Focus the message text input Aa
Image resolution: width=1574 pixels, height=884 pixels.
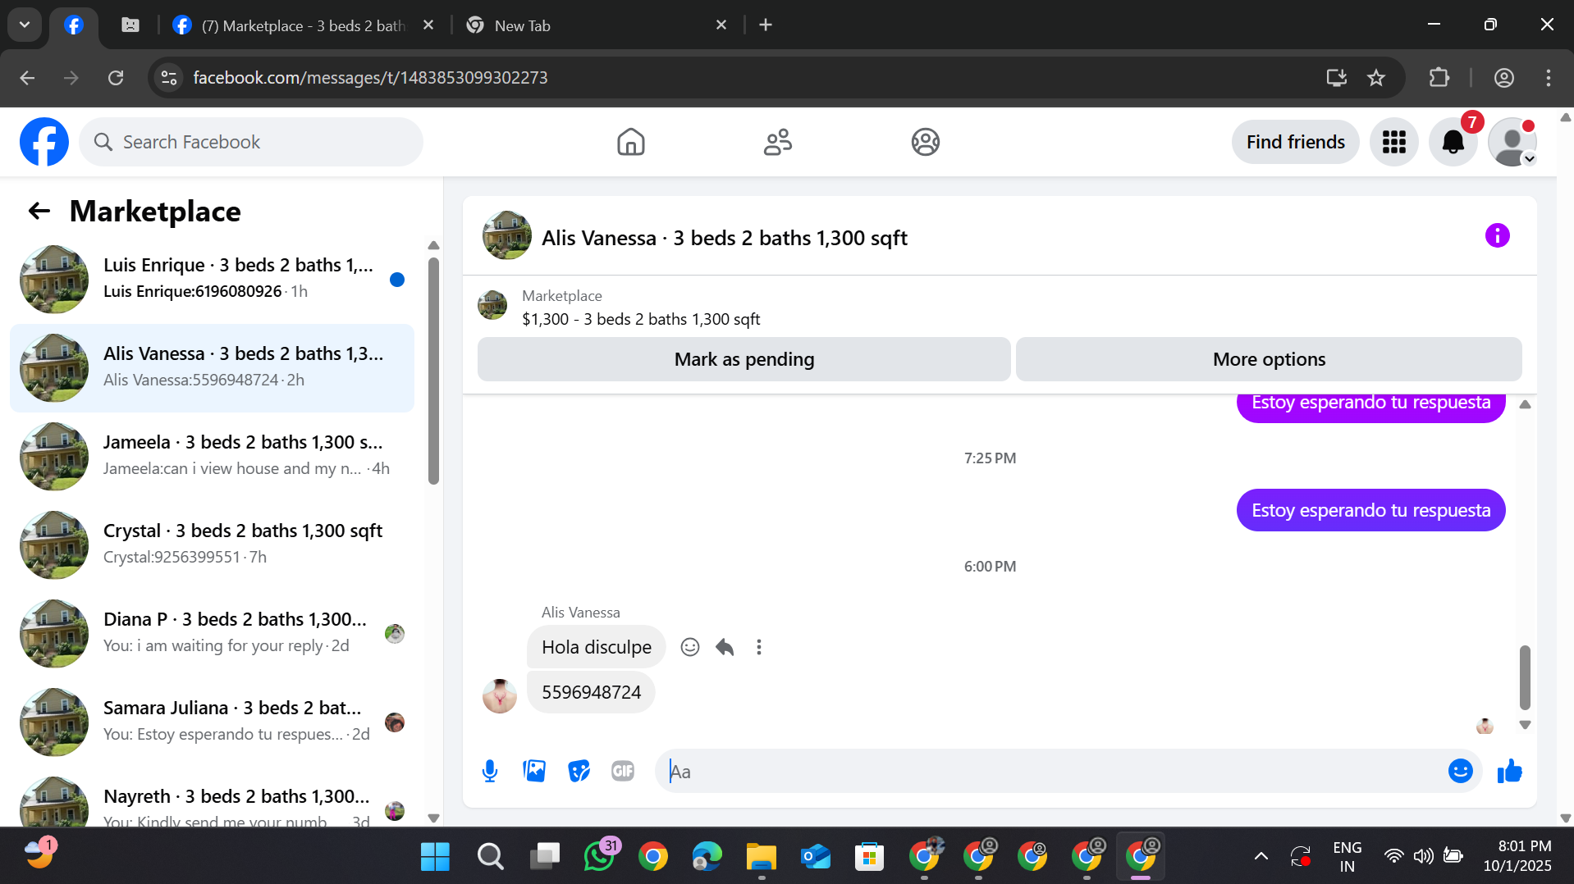pyautogui.click(x=1050, y=771)
